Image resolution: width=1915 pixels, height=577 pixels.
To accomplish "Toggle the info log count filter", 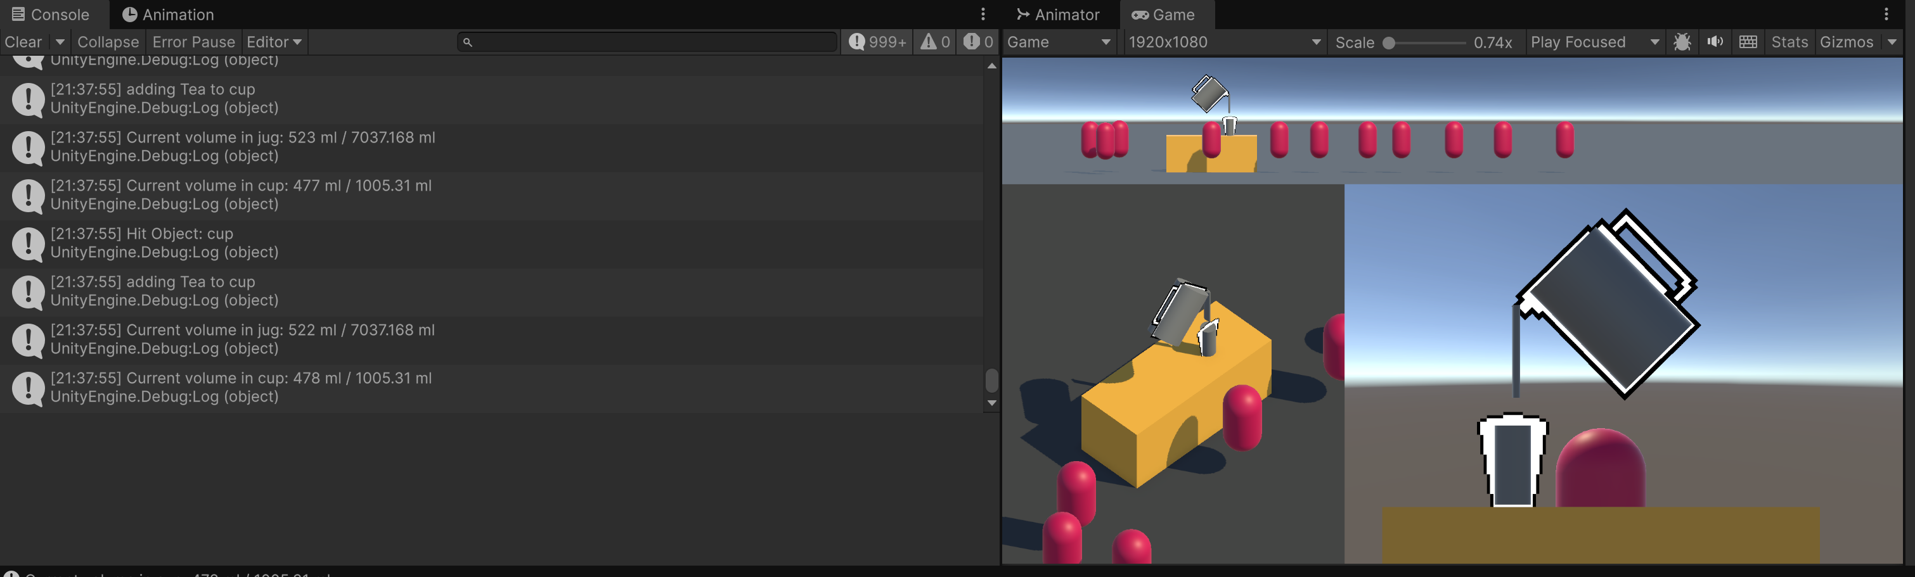I will 878,42.
